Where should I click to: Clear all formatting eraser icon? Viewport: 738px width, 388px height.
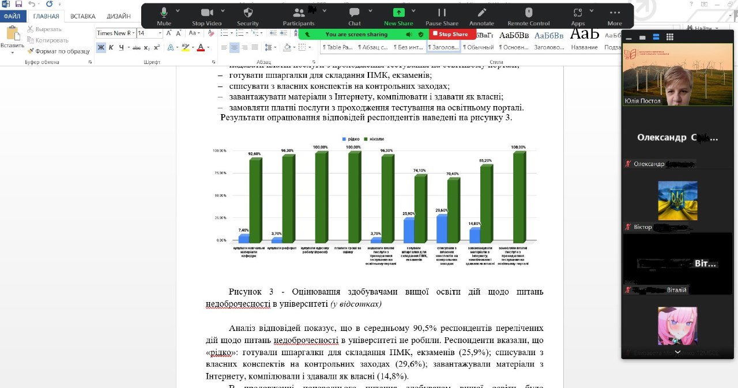[211, 33]
